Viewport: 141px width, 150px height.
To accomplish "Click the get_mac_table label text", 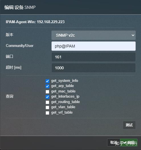I will click(63, 91).
